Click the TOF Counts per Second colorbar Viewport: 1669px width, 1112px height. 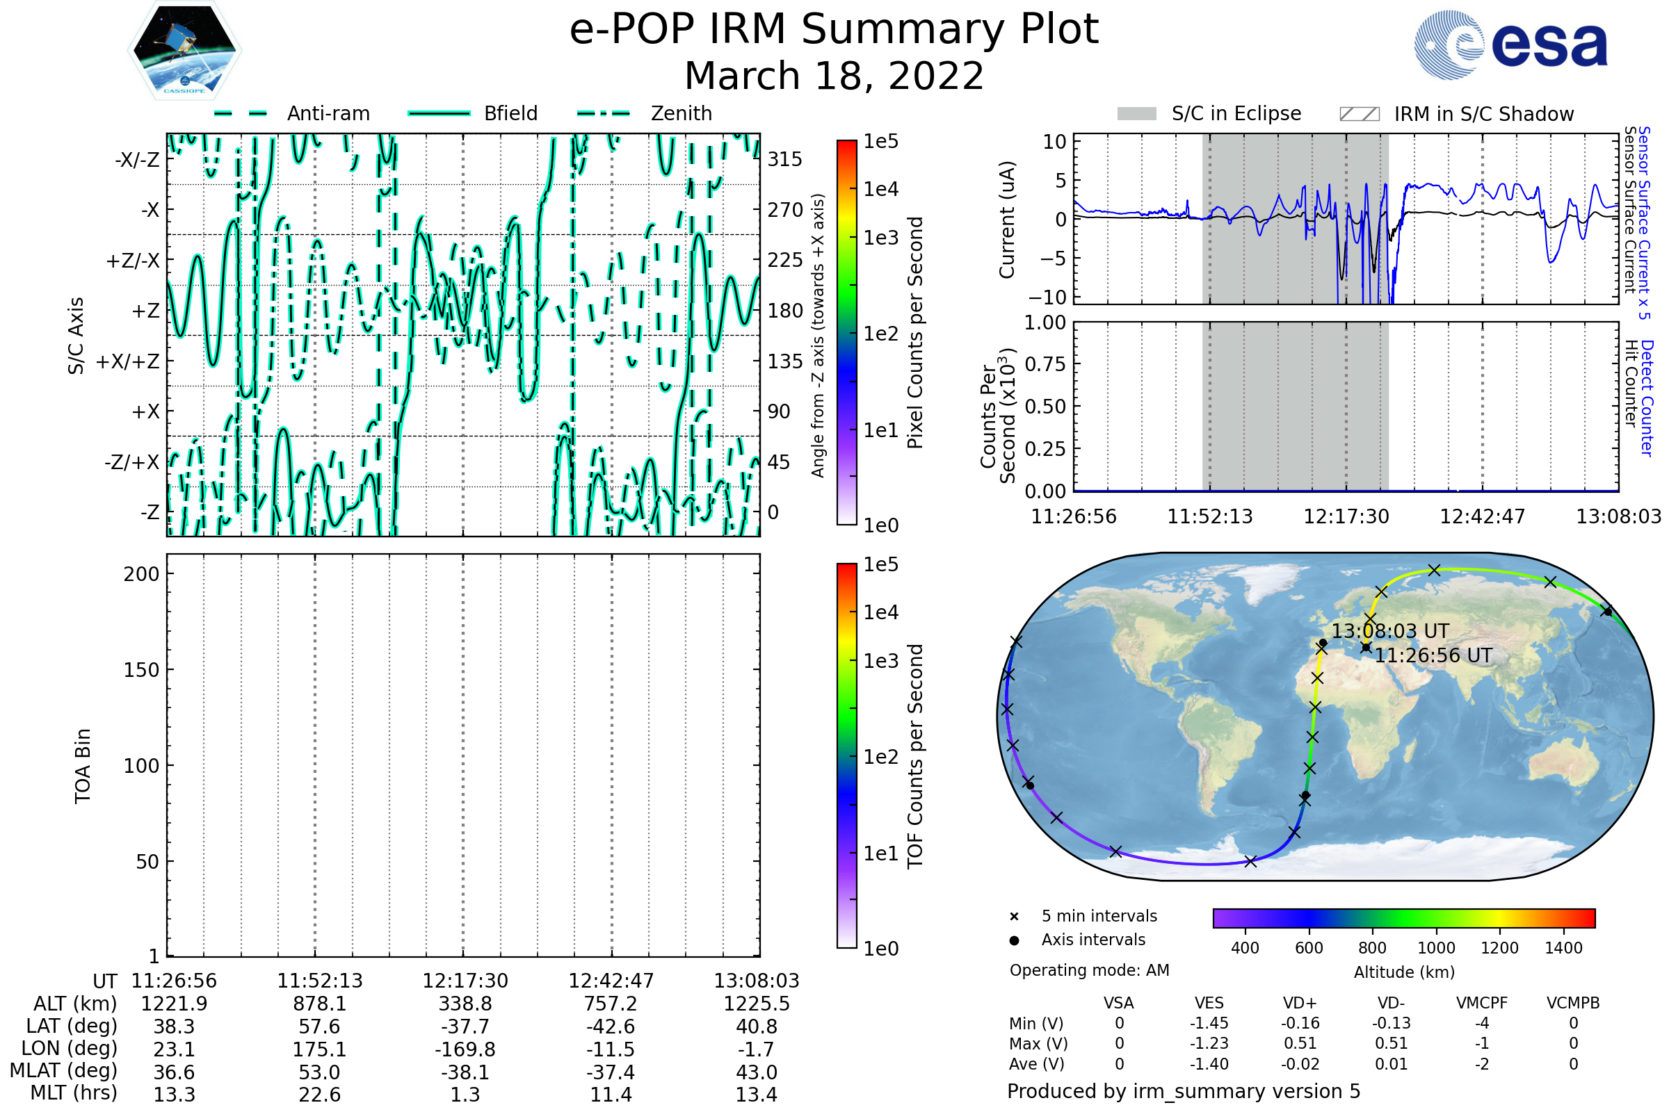846,755
